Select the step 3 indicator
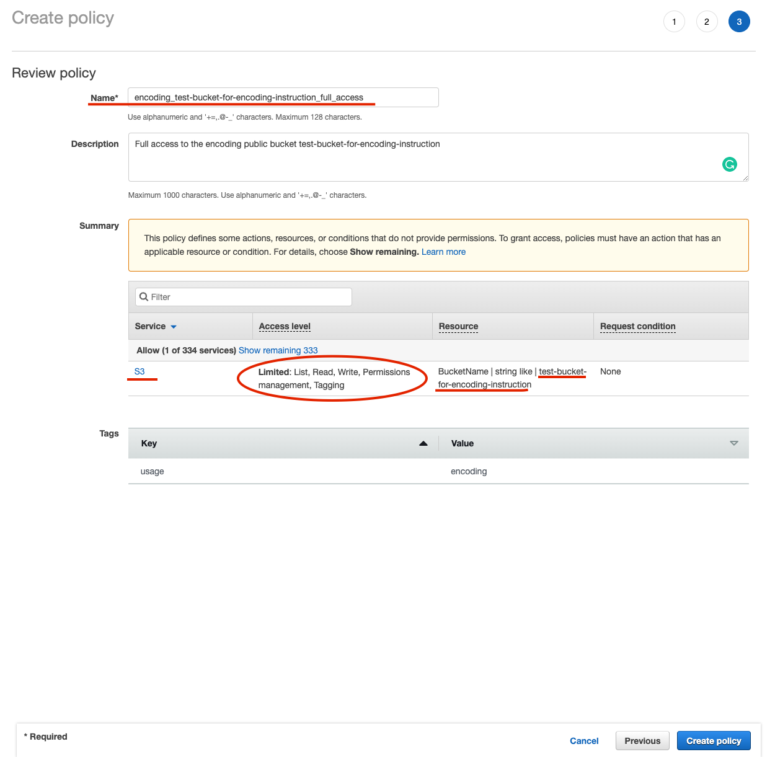The width and height of the screenshot is (775, 757). click(739, 22)
